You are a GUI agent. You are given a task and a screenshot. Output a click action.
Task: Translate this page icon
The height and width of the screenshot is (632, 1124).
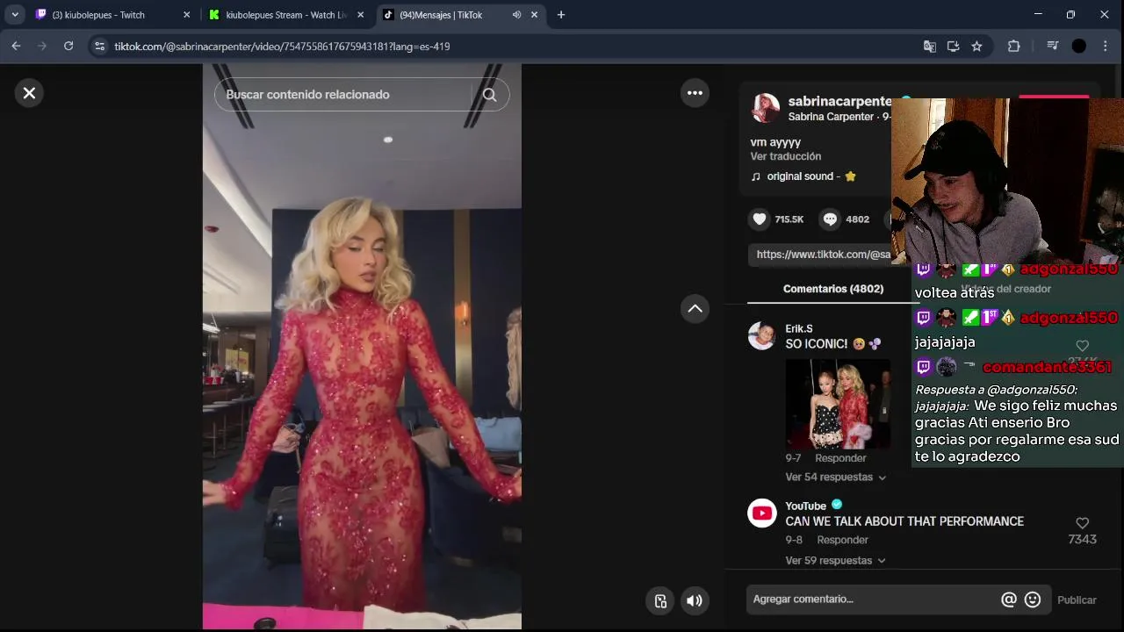coord(929,47)
